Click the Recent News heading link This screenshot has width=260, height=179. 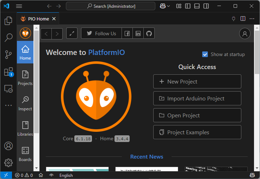(147, 156)
